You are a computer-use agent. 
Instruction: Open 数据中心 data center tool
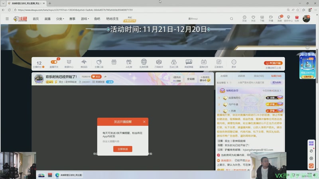pos(69,64)
